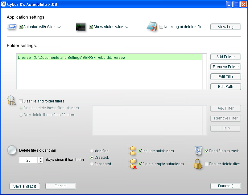This screenshot has width=248, height=195.
Task: Increase the days value with the up arrow
Action: point(41,158)
